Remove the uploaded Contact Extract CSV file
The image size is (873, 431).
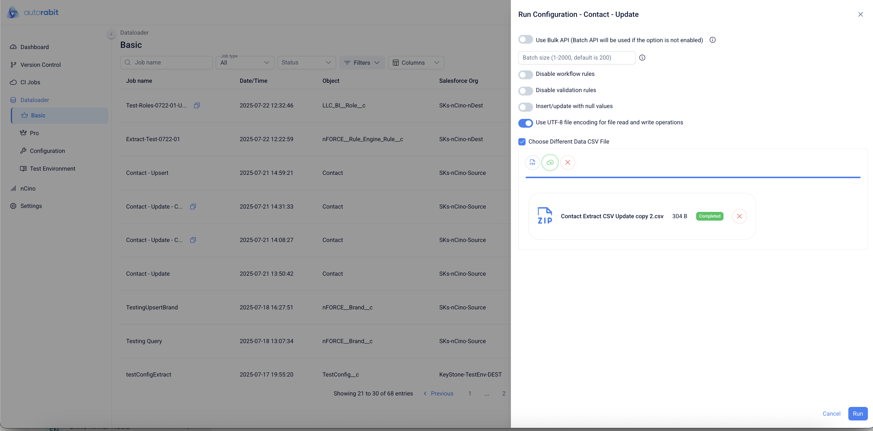(x=739, y=216)
